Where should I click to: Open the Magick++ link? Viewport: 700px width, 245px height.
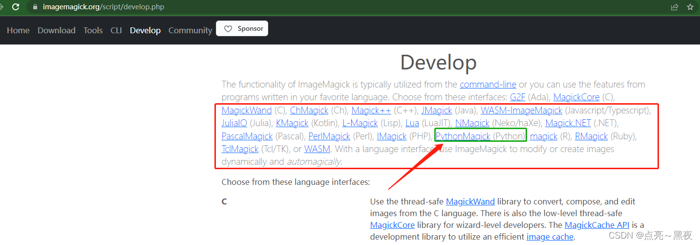point(371,110)
